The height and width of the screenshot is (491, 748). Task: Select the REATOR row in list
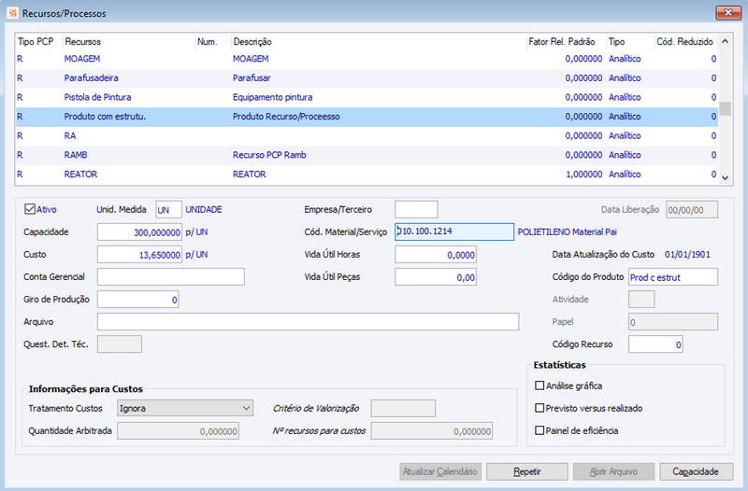[x=367, y=175]
